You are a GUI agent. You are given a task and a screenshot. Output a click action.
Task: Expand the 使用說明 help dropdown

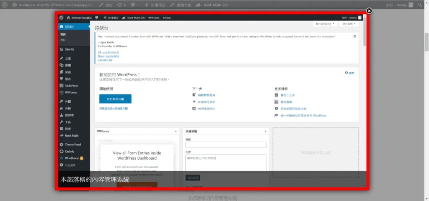pos(349,24)
